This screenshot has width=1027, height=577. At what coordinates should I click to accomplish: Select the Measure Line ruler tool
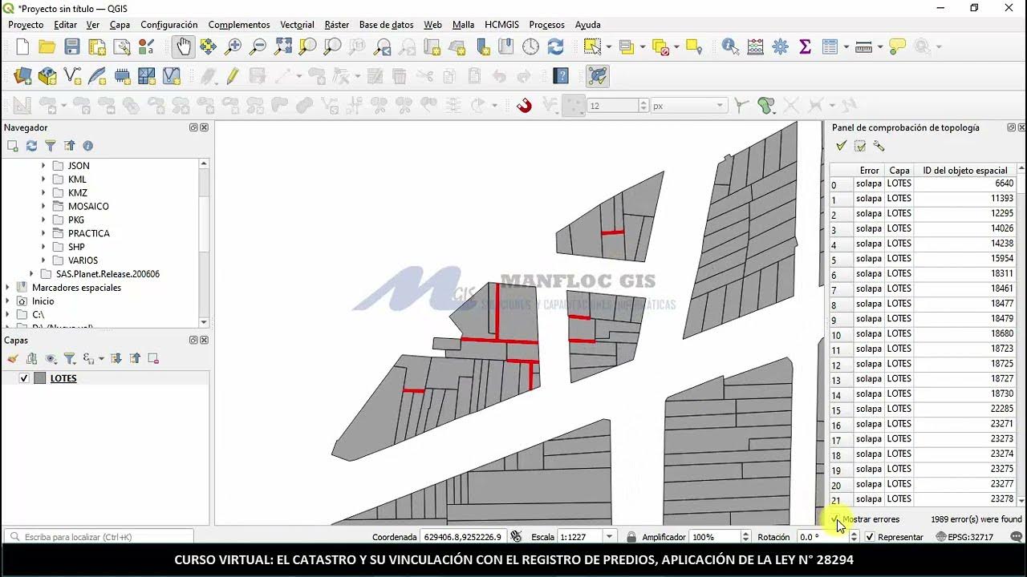pyautogui.click(x=863, y=47)
